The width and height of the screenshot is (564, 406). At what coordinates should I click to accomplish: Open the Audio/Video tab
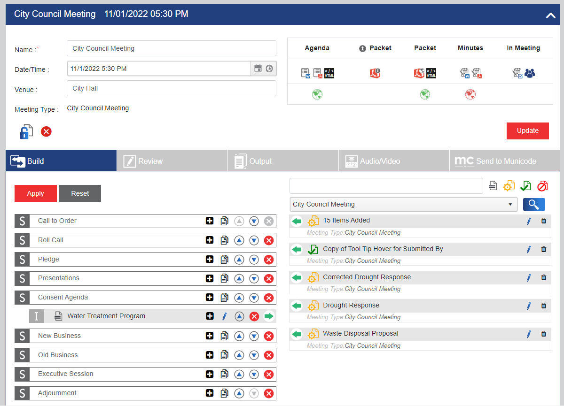coord(394,161)
